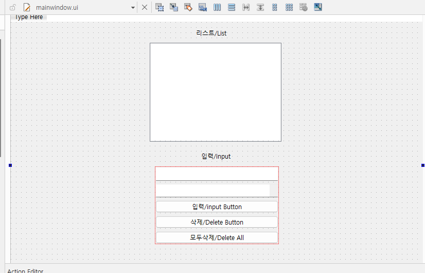
Task: Lay out horizontally in splitter
Action: click(246, 7)
